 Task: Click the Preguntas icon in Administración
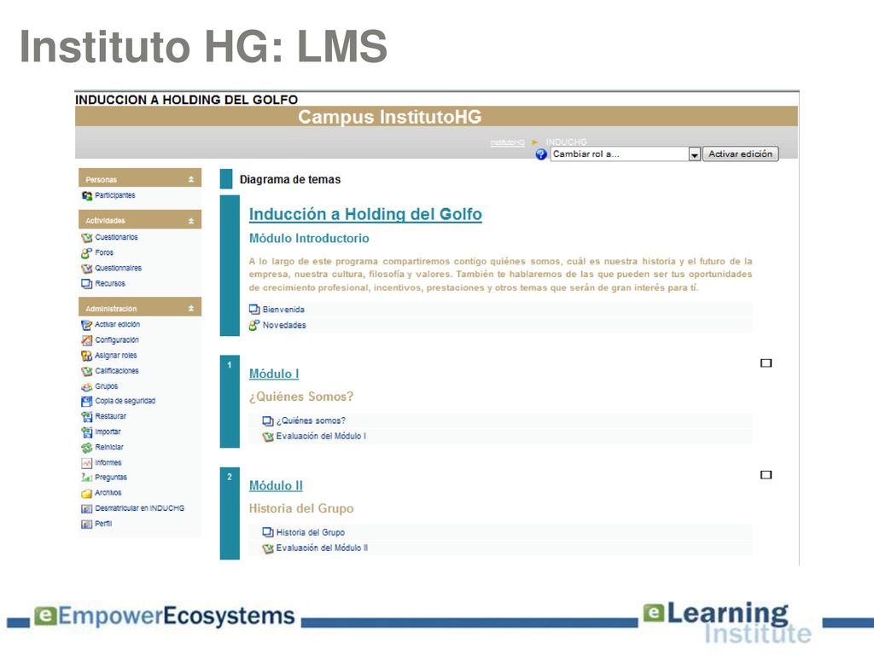click(86, 478)
